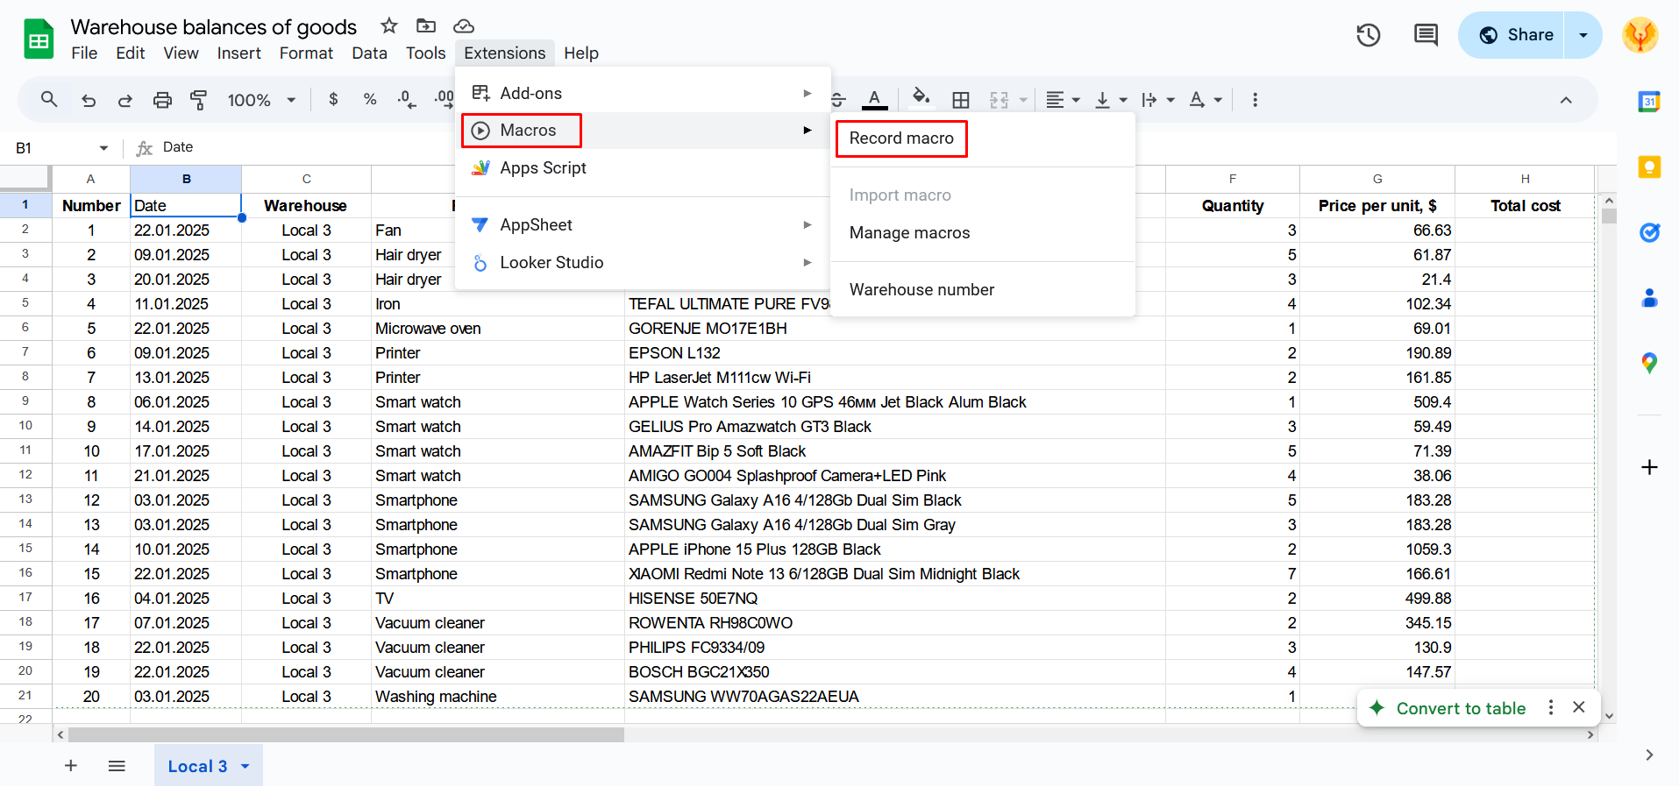Click Convert to table
The height and width of the screenshot is (787, 1679).
pyautogui.click(x=1461, y=708)
